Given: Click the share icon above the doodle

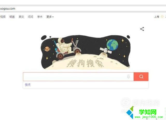Looking at the screenshot, I should (142, 29).
